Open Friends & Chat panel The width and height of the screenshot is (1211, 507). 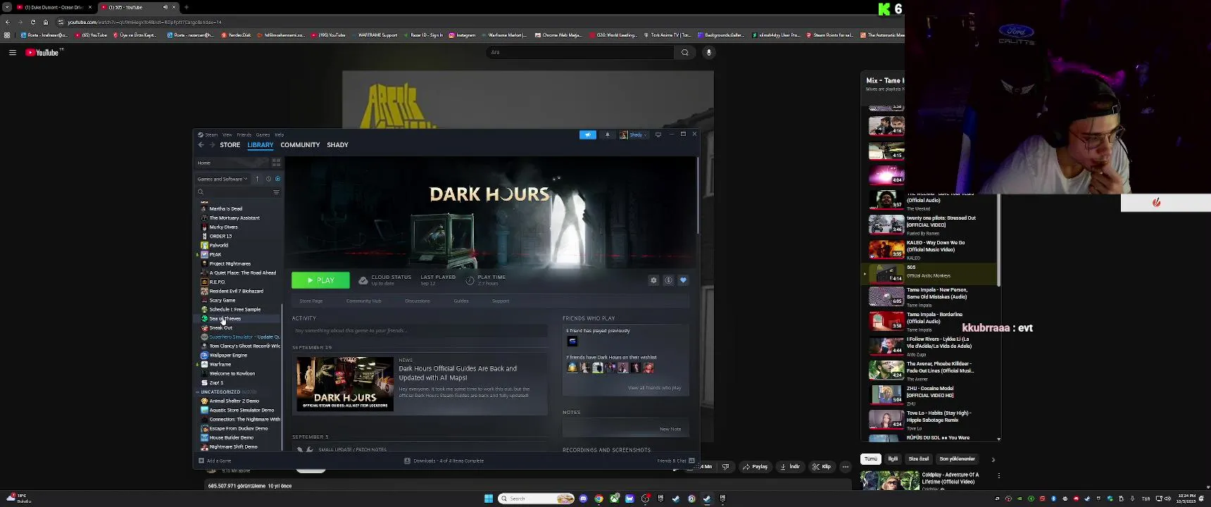(x=675, y=461)
